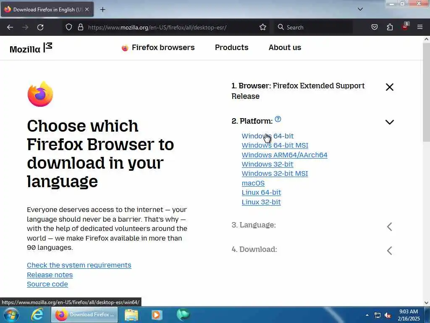Reload the current page
Image resolution: width=430 pixels, height=323 pixels.
[x=40, y=27]
